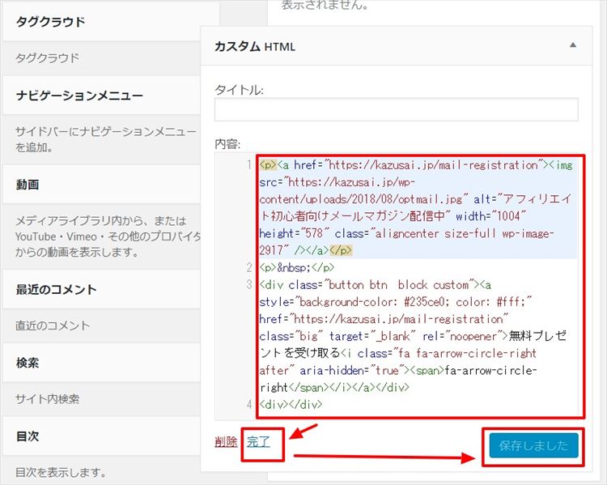Viewport: 607px width, 485px height.
Task: Click the タイトル text input field
Action: 396,109
